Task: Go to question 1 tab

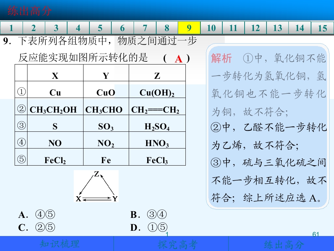Action: click(11, 28)
